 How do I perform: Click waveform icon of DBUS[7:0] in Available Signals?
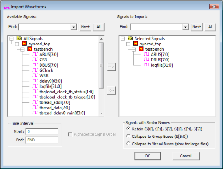[x=35, y=65]
